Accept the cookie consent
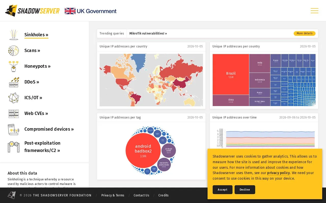The width and height of the screenshot is (326, 203). pos(222,190)
